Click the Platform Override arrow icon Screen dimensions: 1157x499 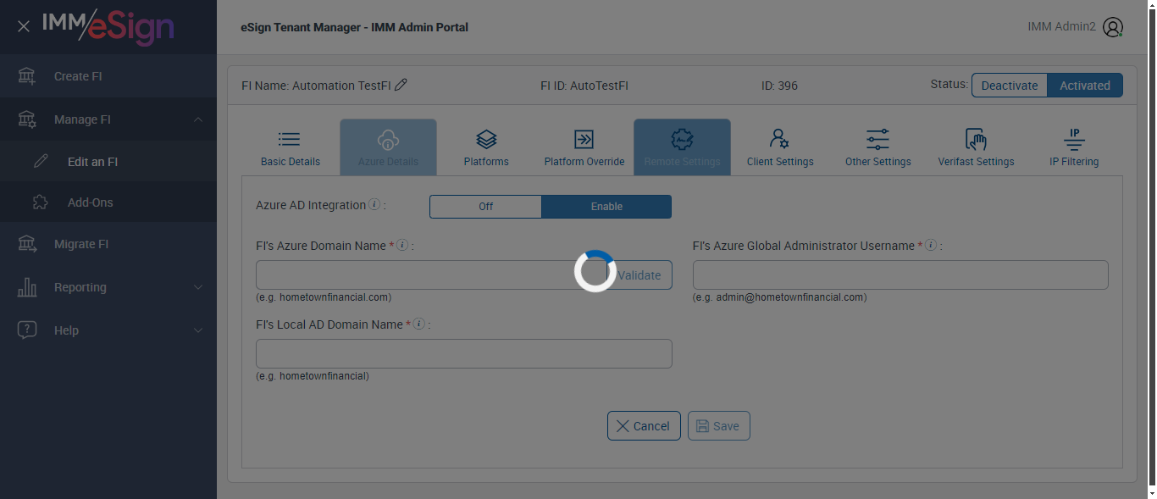tap(584, 139)
